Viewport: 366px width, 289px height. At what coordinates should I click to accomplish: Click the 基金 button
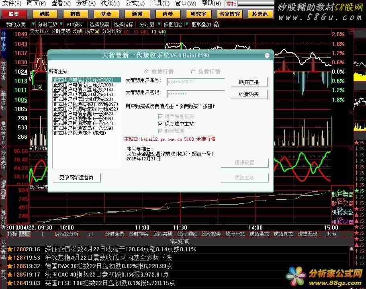pos(106,14)
